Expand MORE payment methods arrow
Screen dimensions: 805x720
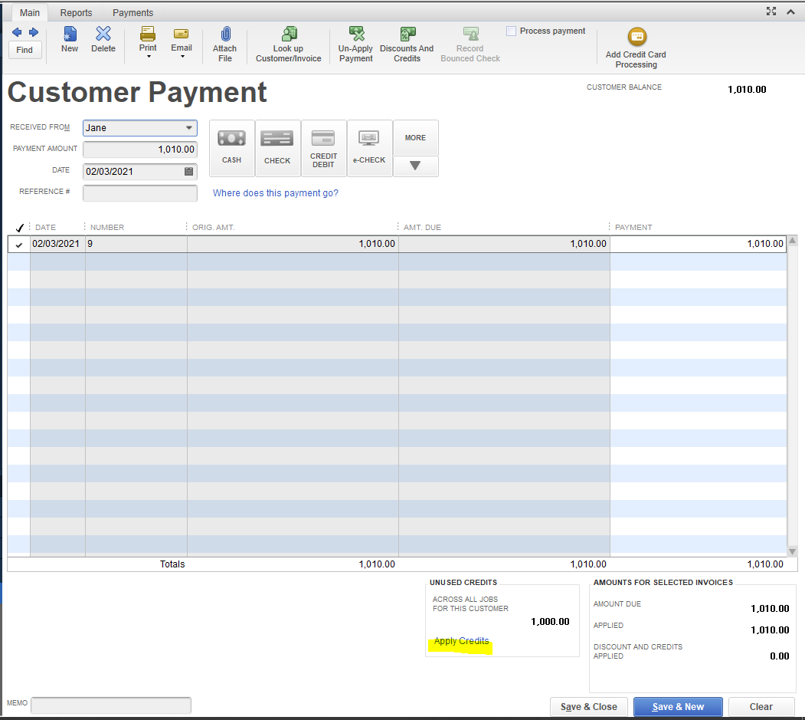[x=415, y=166]
